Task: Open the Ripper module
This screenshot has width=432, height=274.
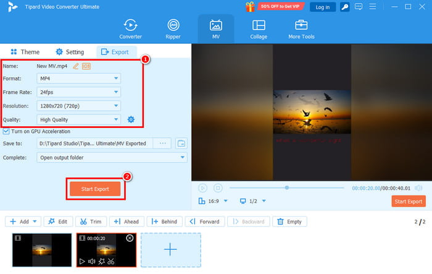Action: [x=173, y=28]
